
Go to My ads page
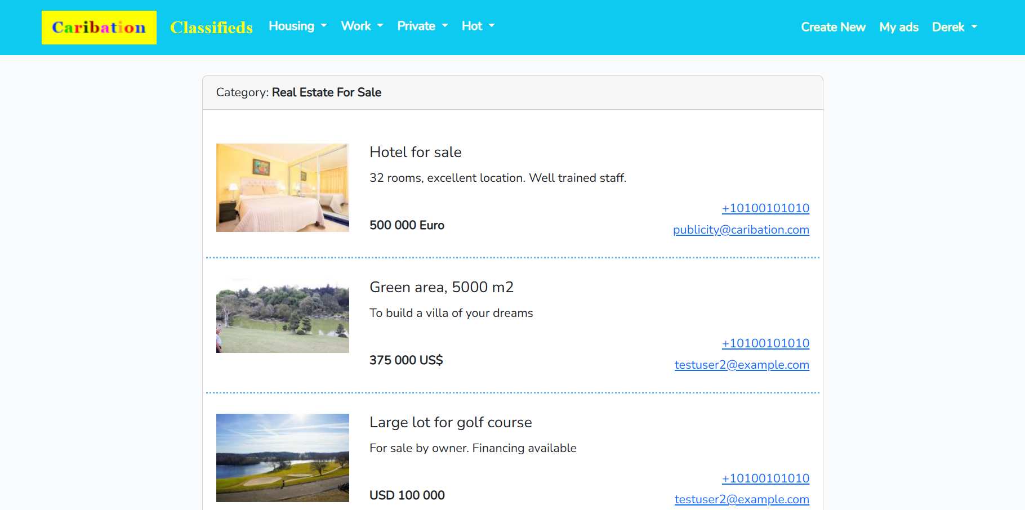coord(899,27)
